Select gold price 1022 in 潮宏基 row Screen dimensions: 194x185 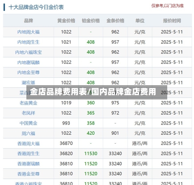pyautogui.click(x=66, y=82)
